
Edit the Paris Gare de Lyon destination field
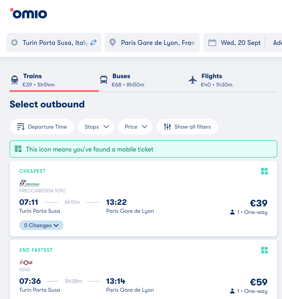(157, 42)
